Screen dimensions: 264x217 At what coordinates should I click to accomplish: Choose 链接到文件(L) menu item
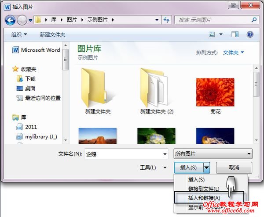(204, 189)
